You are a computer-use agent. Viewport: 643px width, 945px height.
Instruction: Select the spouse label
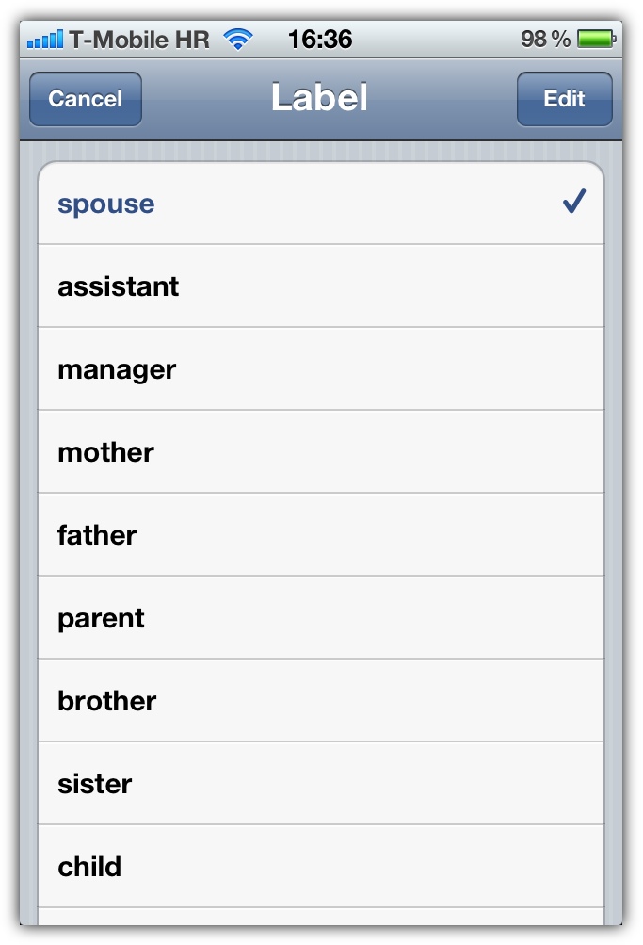(x=321, y=204)
